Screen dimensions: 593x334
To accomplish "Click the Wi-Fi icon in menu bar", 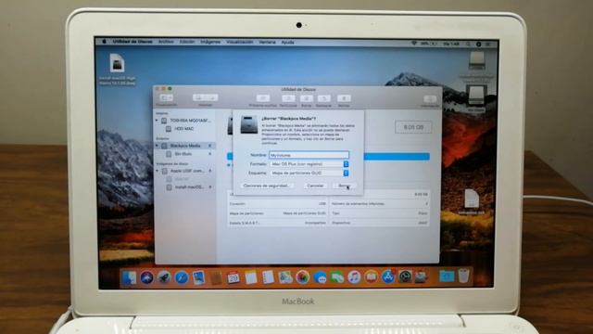I will pyautogui.click(x=414, y=44).
